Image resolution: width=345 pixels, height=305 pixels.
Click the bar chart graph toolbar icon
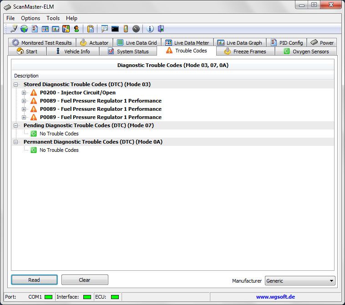(x=56, y=29)
